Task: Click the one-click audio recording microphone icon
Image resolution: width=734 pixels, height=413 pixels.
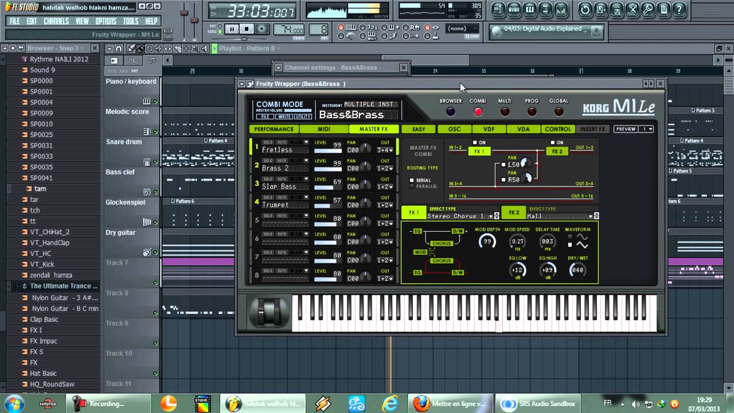Action: [x=648, y=10]
